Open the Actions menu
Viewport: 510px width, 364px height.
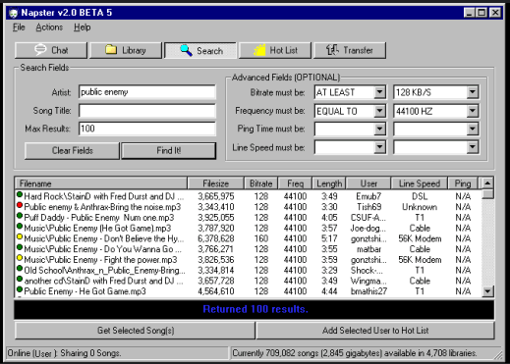point(49,27)
